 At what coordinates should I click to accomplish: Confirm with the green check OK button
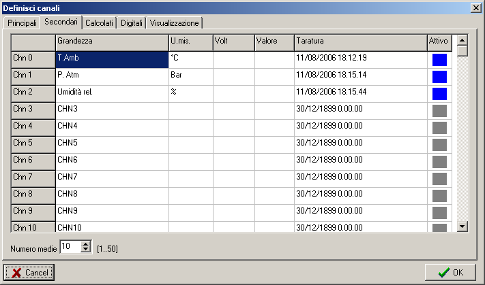pyautogui.click(x=450, y=272)
